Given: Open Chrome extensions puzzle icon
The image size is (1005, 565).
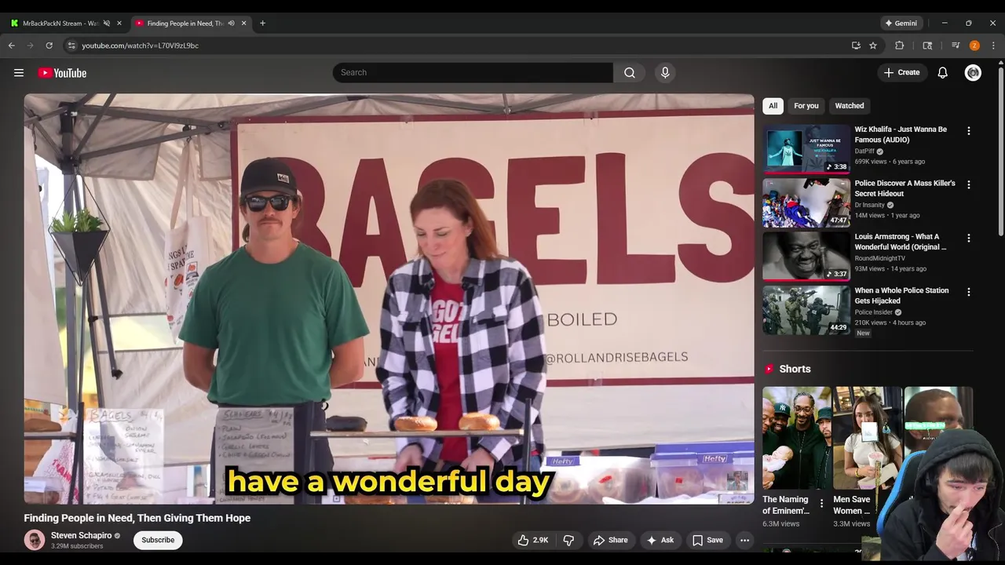Looking at the screenshot, I should [900, 46].
